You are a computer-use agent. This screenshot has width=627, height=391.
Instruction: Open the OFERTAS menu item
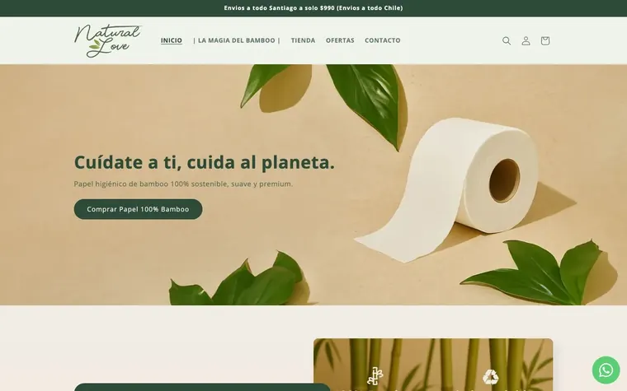point(340,40)
